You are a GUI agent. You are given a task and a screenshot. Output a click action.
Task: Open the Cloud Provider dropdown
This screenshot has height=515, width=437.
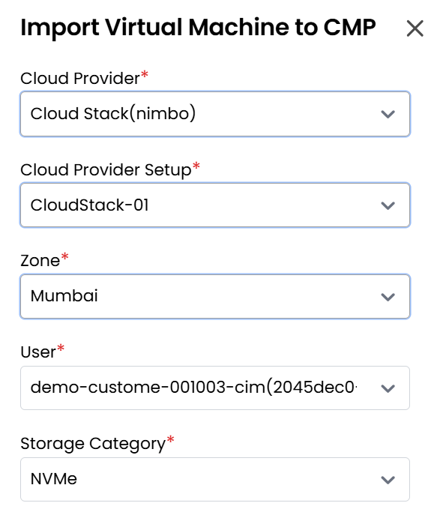215,114
